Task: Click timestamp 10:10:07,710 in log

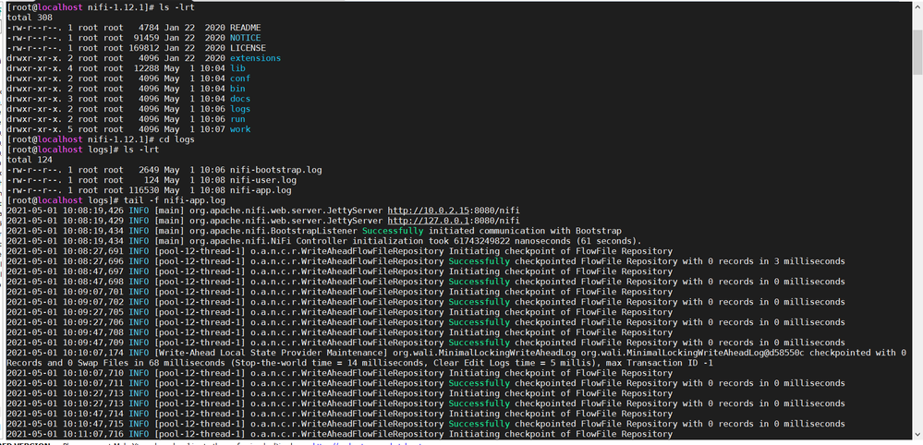Action: click(93, 373)
